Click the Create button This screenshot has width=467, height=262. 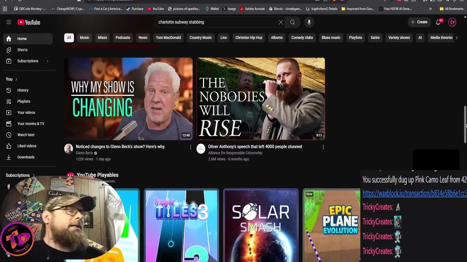[419, 22]
